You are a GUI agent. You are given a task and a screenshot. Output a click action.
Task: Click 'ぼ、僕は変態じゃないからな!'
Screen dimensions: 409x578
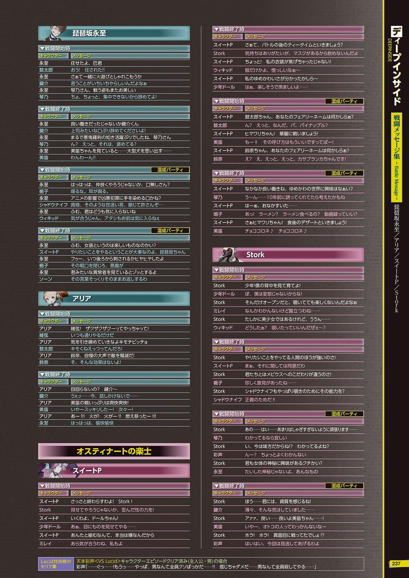click(274, 294)
